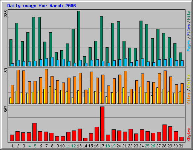This screenshot has height=150, width=193.
Task: Select day 28 on the date axis
Action: pos(164,146)
